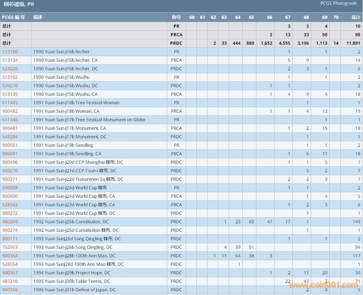This screenshot has width=363, height=295.
Task: Open coin entry 606008
Action: 10,188
